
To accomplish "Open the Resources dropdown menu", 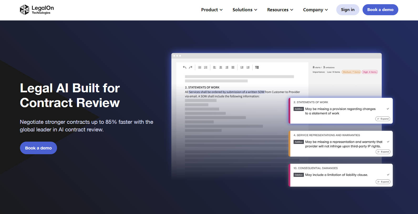I will coord(280,10).
